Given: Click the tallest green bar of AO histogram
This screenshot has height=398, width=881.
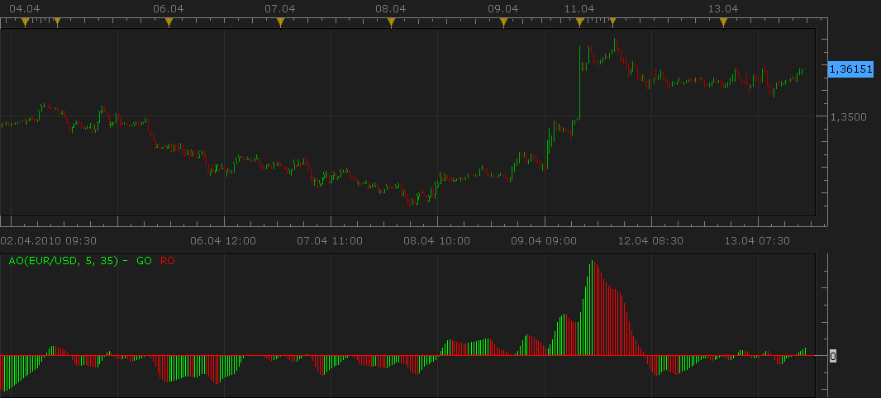Looking at the screenshot, I should (592, 308).
